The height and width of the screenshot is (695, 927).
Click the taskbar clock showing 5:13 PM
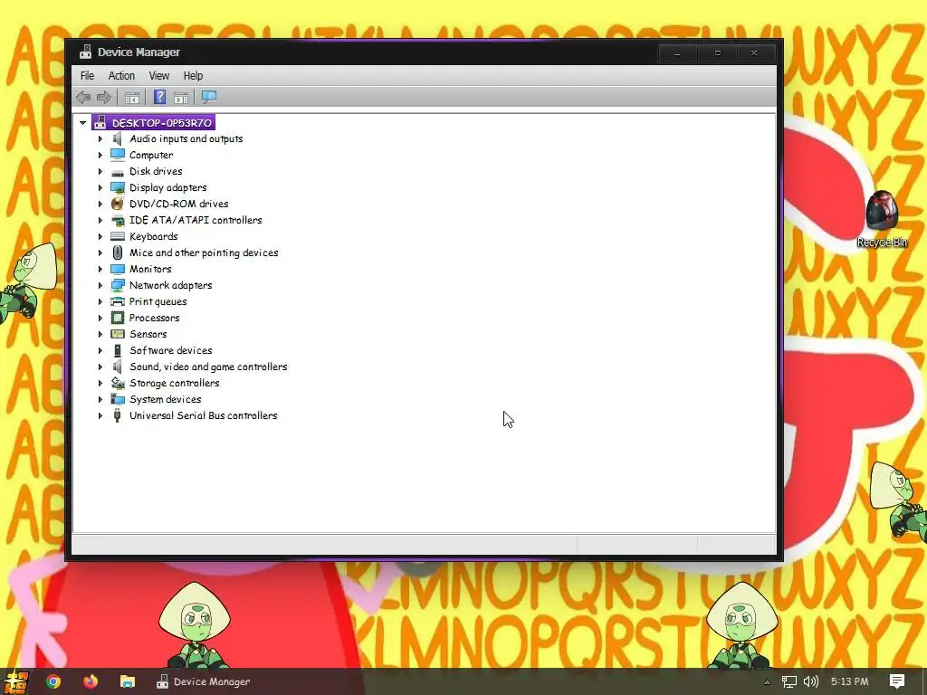coord(849,681)
